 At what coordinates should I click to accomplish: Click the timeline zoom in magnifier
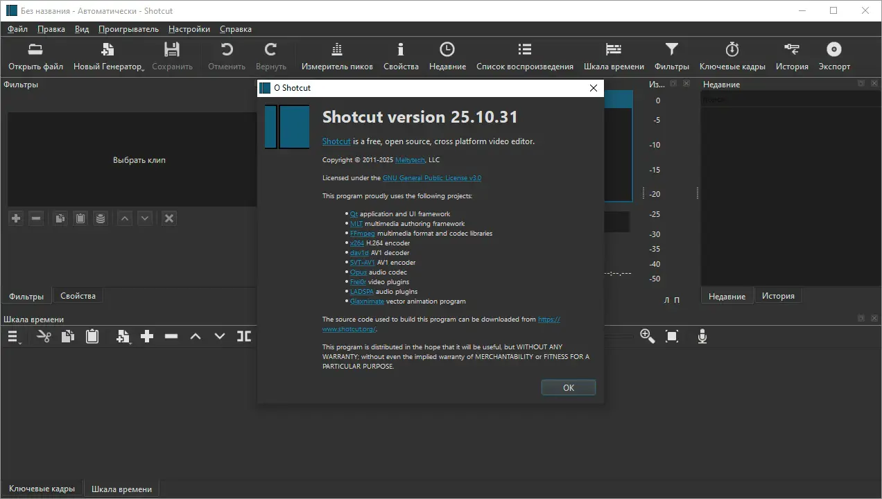[647, 336]
